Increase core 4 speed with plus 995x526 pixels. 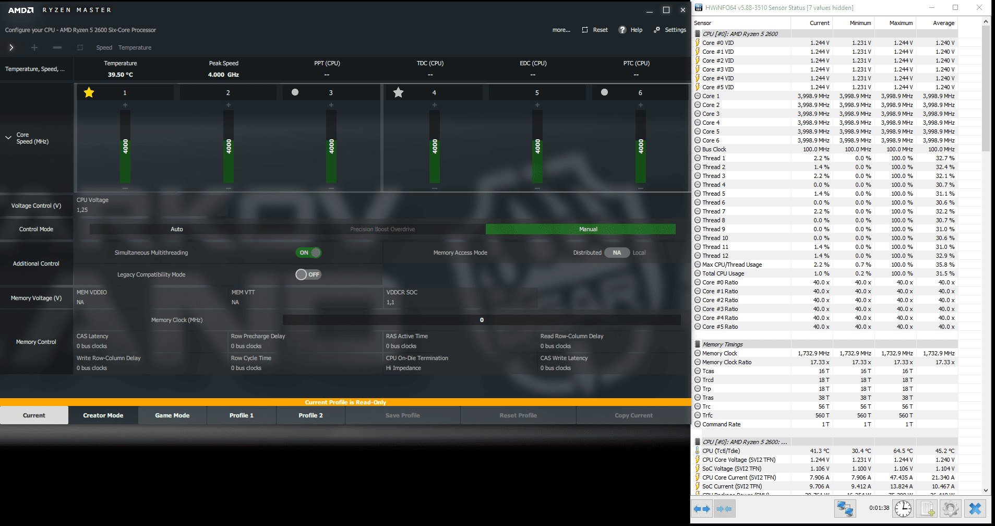[x=435, y=105]
